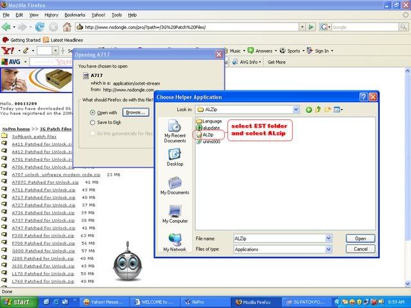Image resolution: width=411 pixels, height=308 pixels.
Task: Open the Help menu
Action: [132, 15]
